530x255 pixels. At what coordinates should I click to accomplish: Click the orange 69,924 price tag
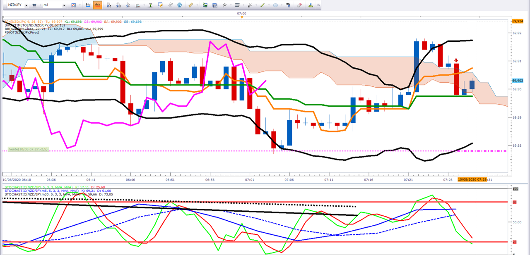tap(518, 21)
